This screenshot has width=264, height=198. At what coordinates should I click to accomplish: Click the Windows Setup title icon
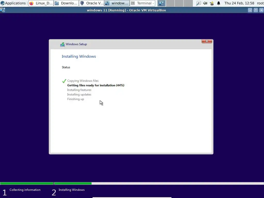[62, 44]
